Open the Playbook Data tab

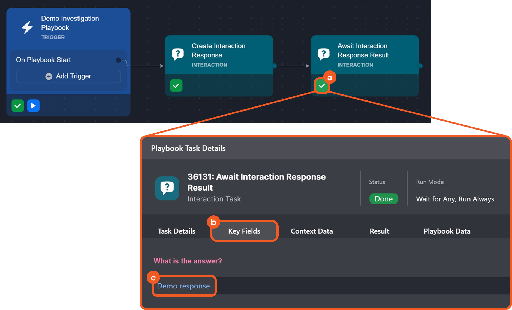pos(447,231)
